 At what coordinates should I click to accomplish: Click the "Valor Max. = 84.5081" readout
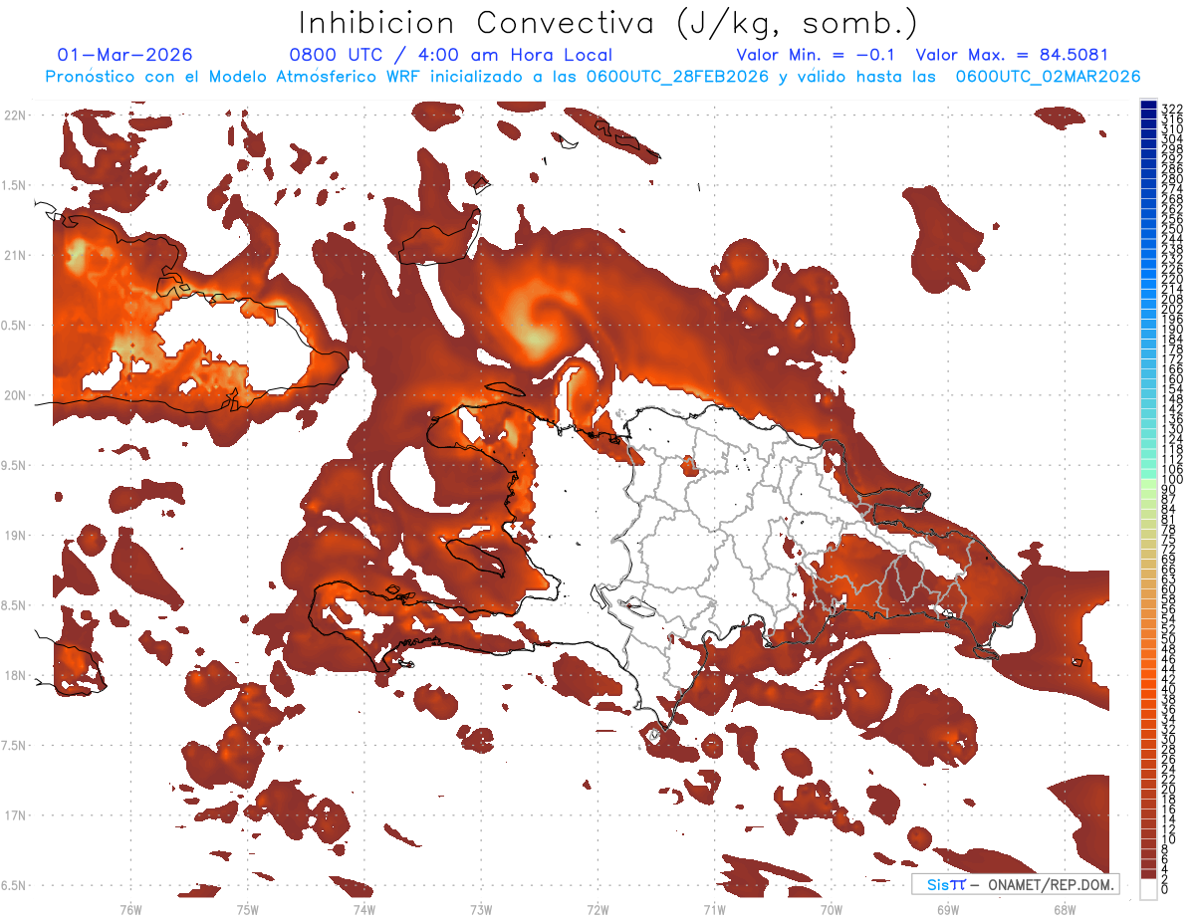[x=1012, y=55]
